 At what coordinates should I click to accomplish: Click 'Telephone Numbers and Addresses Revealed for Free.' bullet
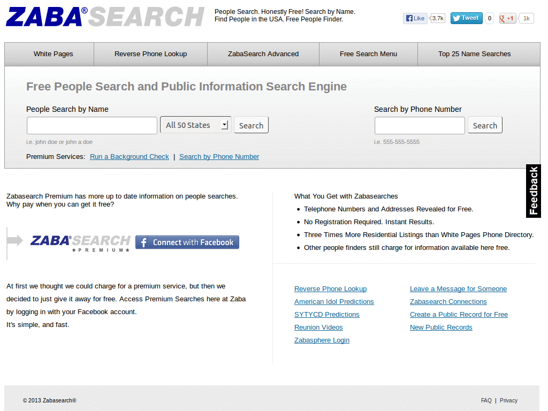coord(389,209)
